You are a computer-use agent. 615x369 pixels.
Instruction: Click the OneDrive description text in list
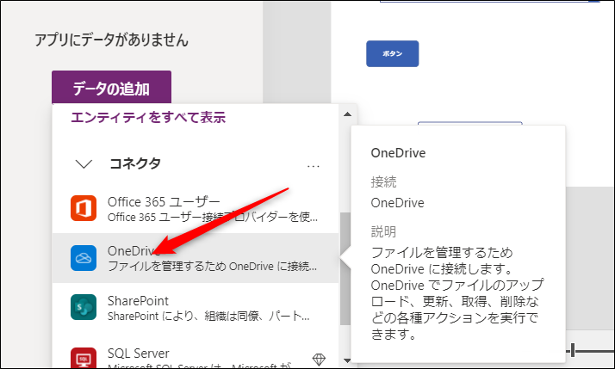pyautogui.click(x=212, y=267)
